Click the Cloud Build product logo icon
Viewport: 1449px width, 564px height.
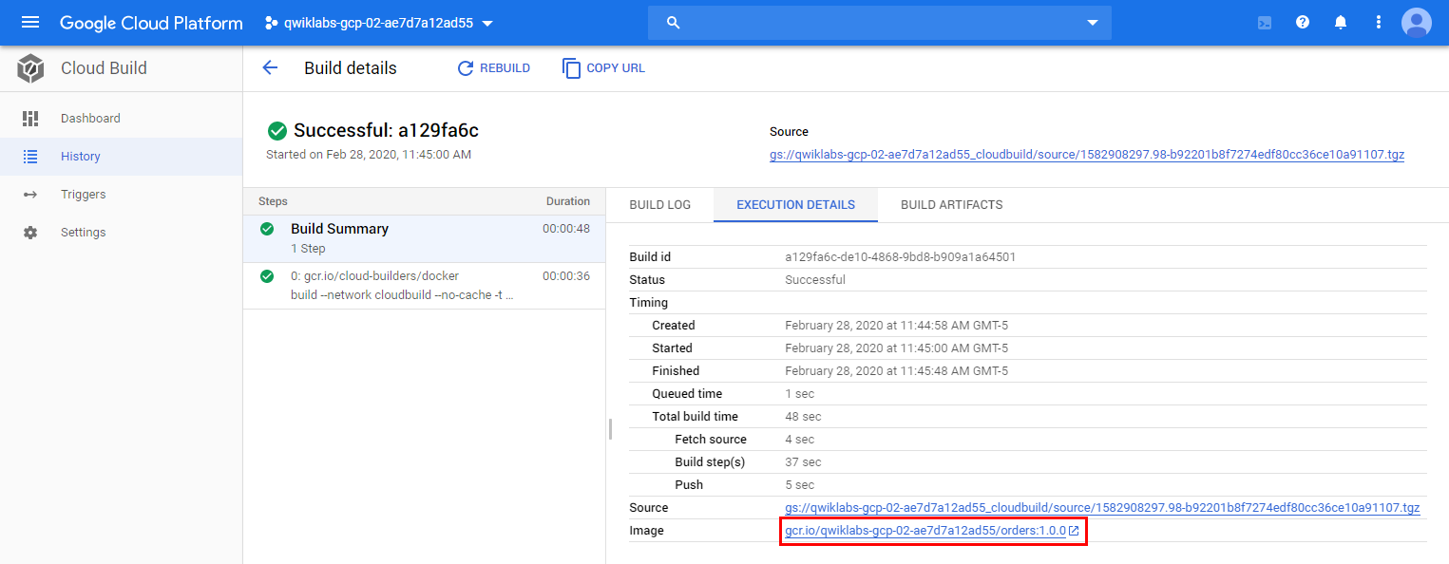(x=30, y=68)
